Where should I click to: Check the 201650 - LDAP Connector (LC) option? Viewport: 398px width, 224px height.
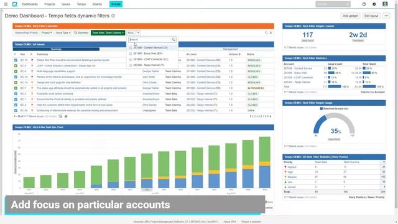coord(131,60)
